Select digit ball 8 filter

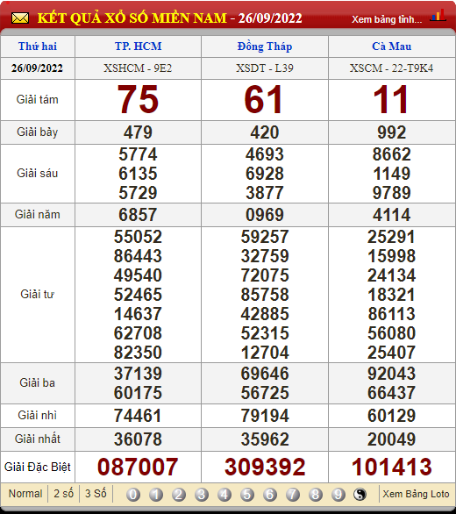316,495
